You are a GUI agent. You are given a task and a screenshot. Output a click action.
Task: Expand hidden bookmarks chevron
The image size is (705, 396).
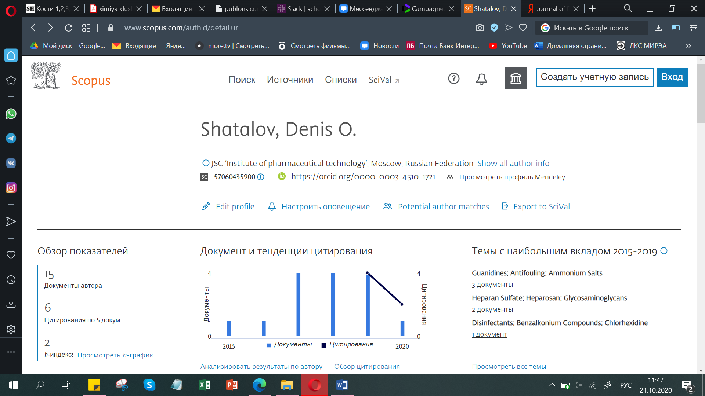688,46
